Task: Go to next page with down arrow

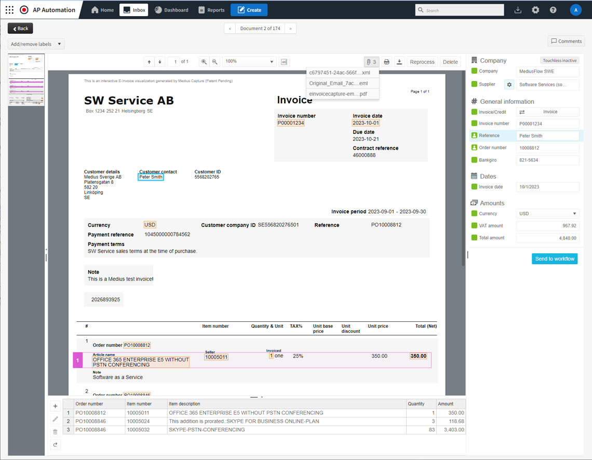Action: tap(160, 62)
